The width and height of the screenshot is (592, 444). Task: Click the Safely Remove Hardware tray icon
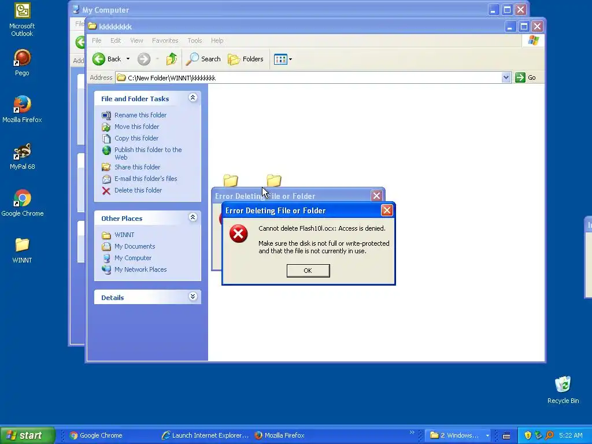539,435
